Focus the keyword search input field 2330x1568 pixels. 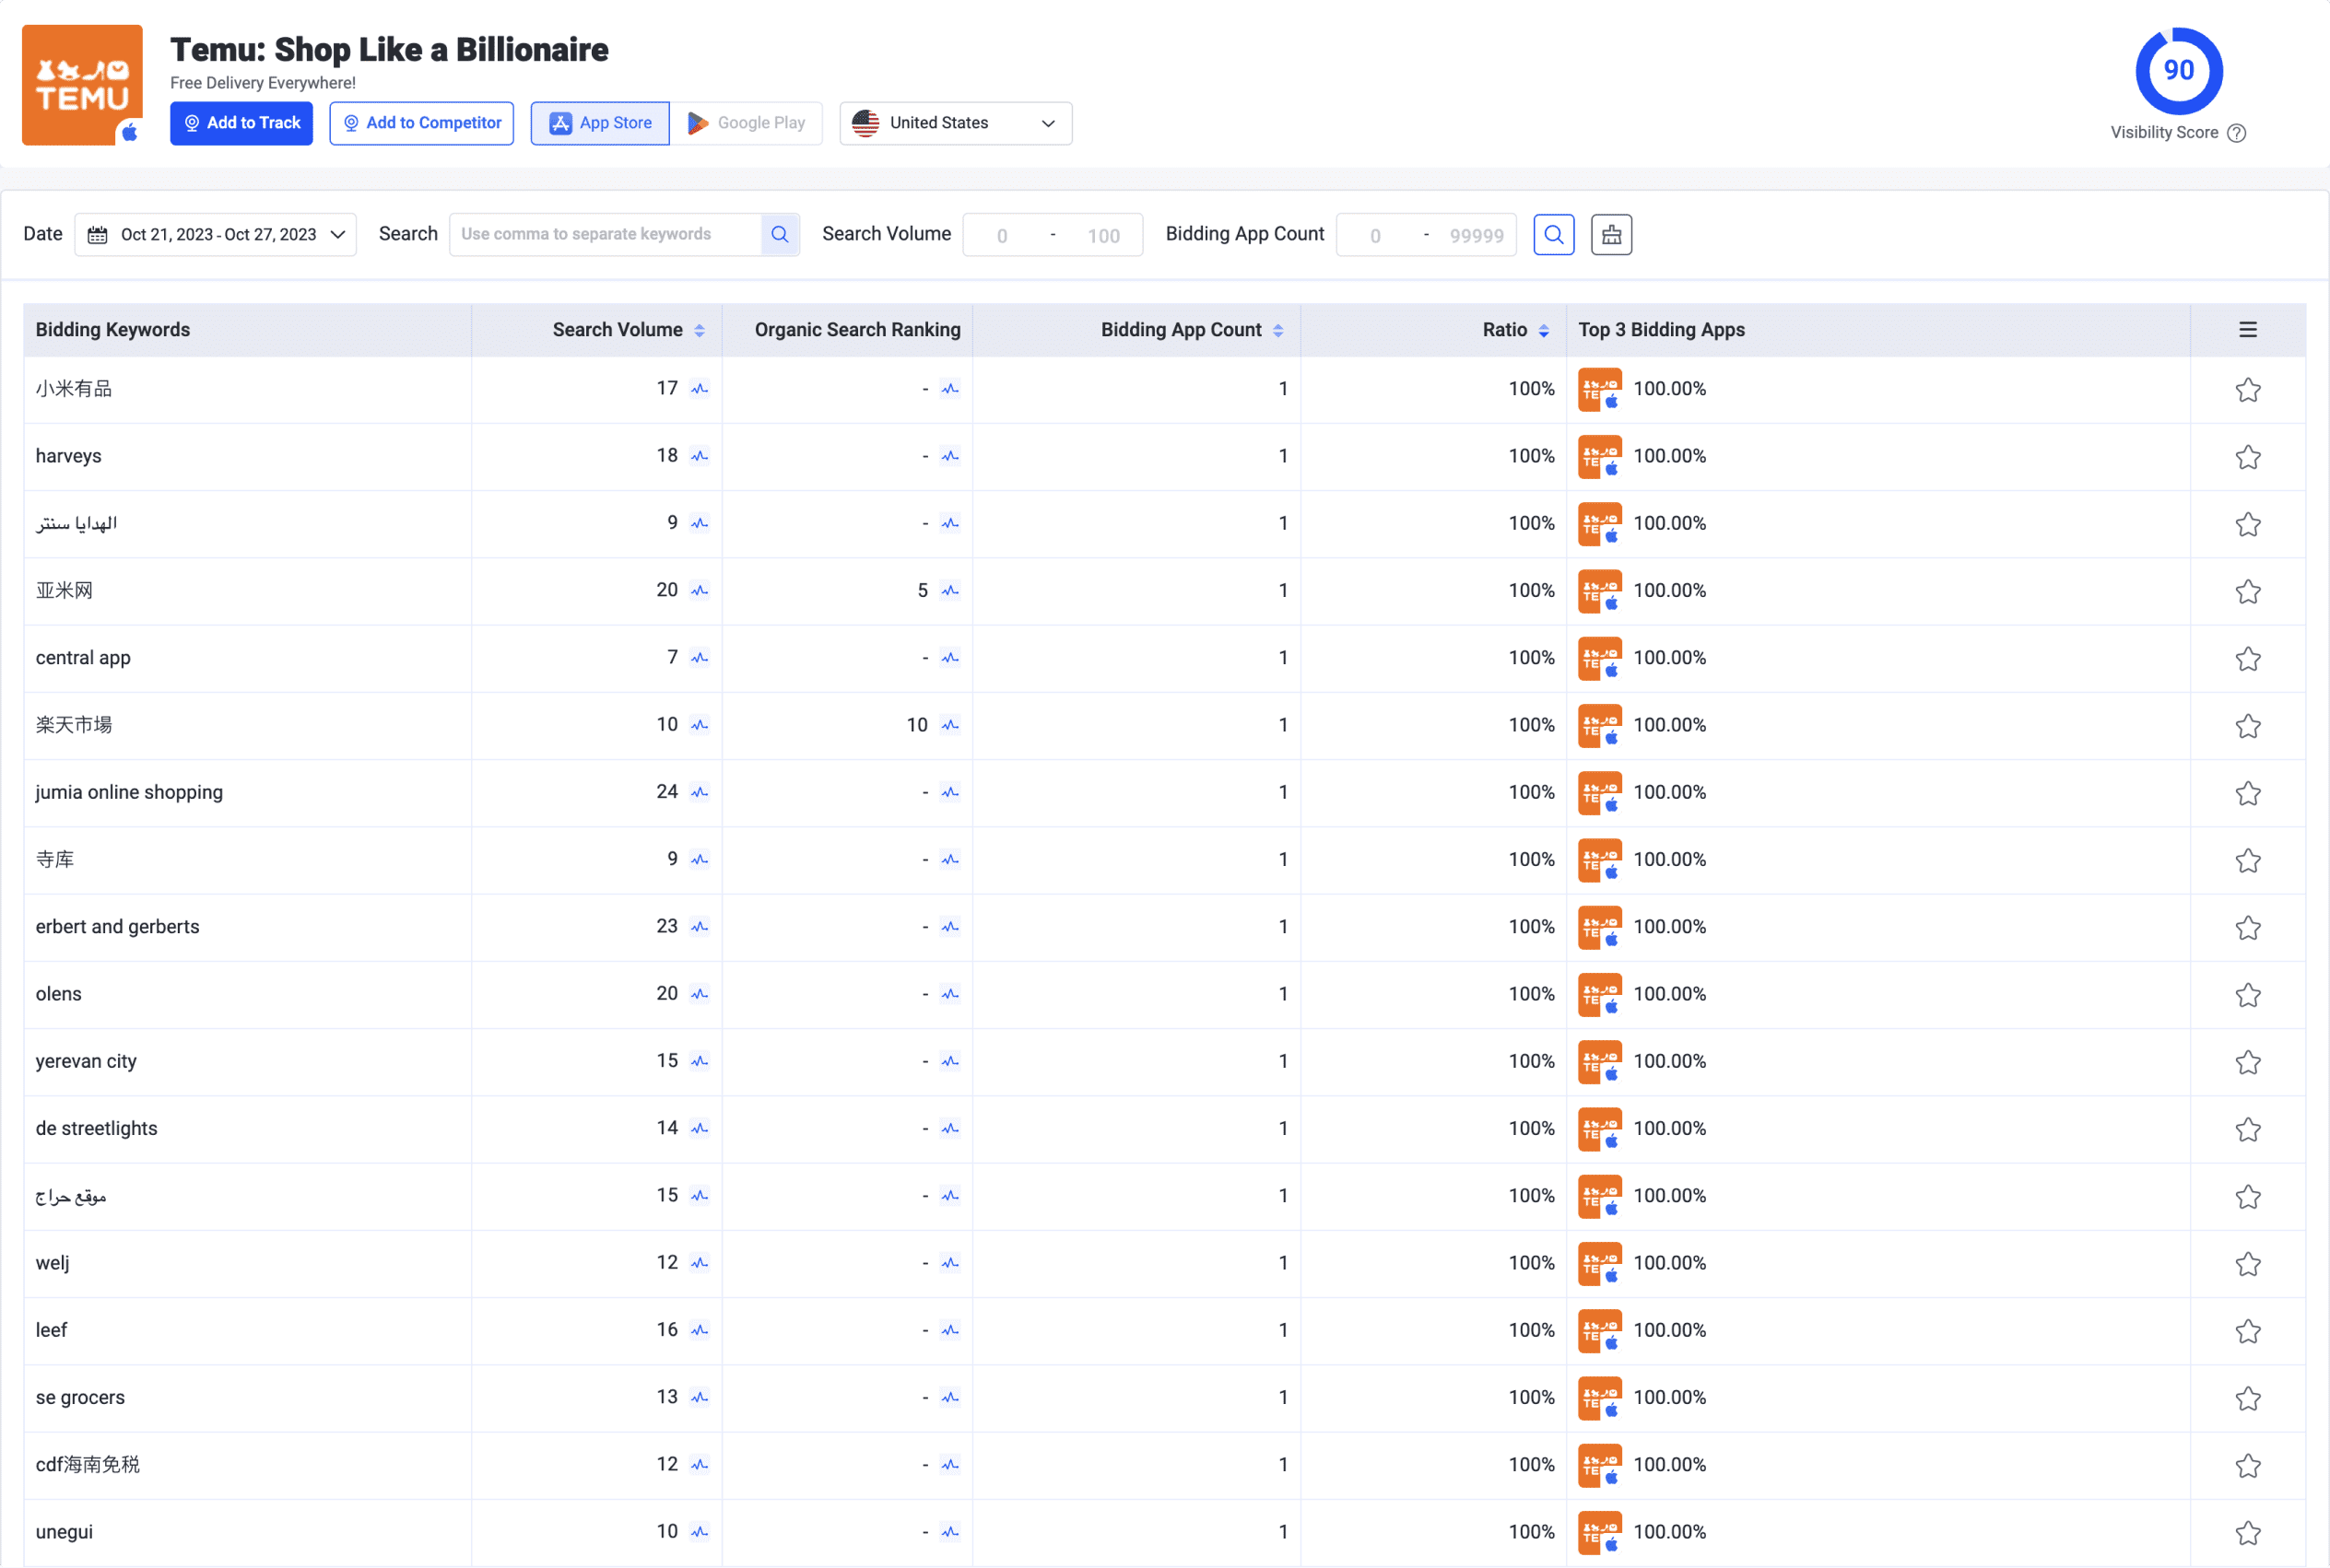tap(606, 234)
